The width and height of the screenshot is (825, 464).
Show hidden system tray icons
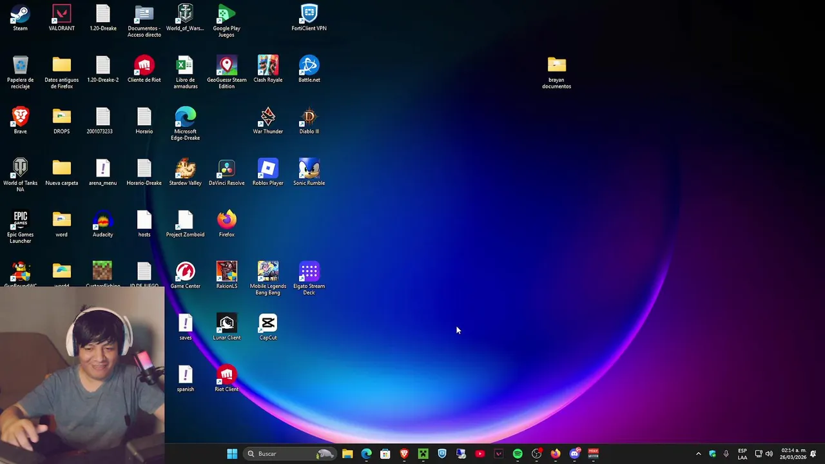[698, 454]
